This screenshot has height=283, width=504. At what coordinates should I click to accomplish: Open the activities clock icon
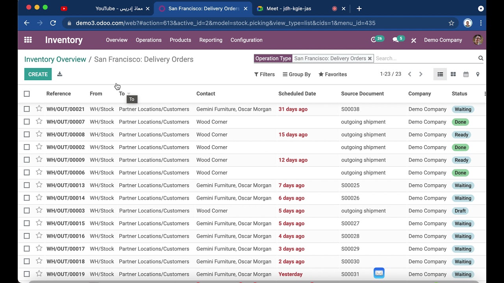tap(374, 40)
